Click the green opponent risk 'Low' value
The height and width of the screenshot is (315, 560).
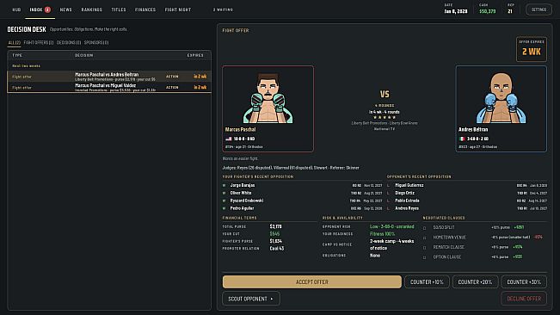[x=391, y=226]
